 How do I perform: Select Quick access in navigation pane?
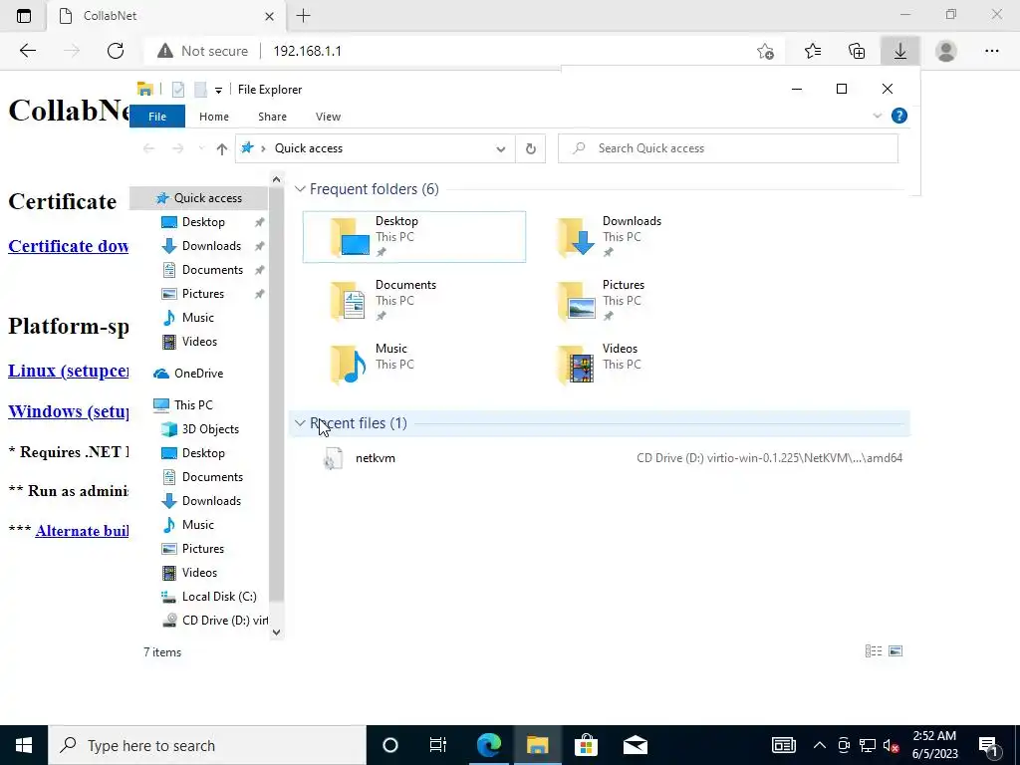(x=199, y=198)
